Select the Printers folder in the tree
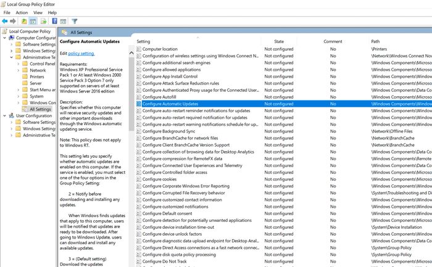The height and width of the screenshot is (267, 432). point(36,77)
